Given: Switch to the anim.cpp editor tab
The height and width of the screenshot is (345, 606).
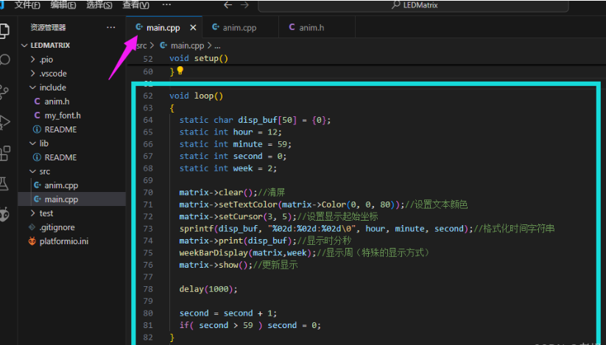Looking at the screenshot, I should (x=240, y=27).
